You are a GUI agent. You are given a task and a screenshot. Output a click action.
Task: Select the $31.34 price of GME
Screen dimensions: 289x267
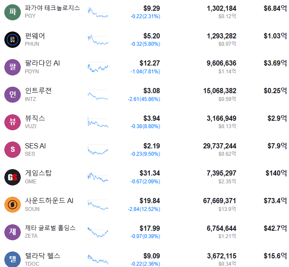tap(150, 173)
